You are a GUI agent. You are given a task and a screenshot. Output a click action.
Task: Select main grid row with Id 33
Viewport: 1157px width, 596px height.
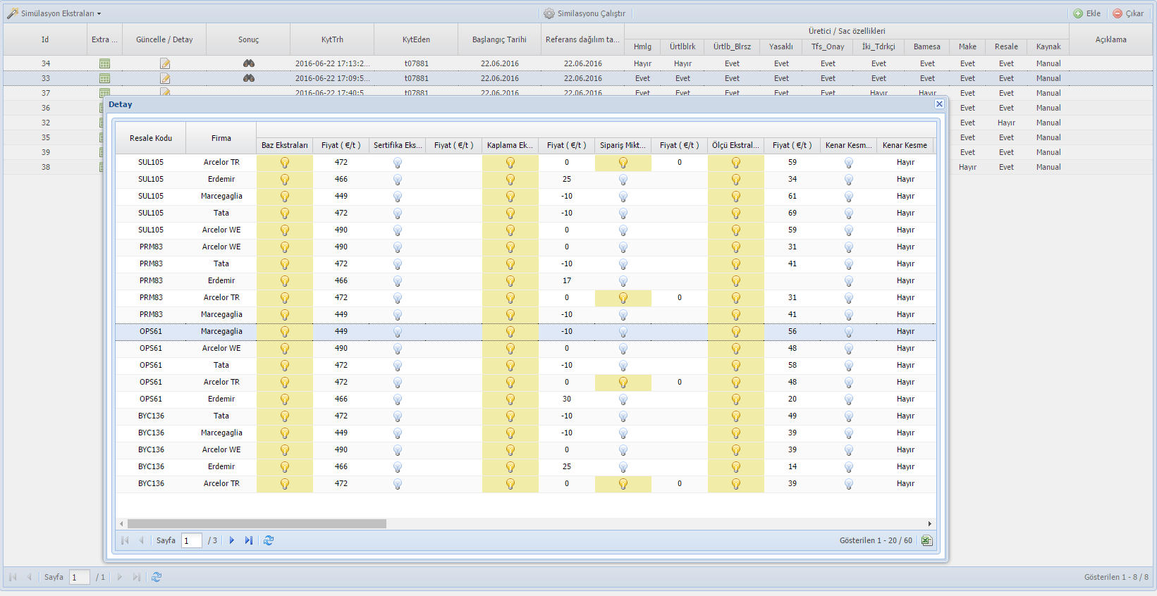tap(578, 78)
